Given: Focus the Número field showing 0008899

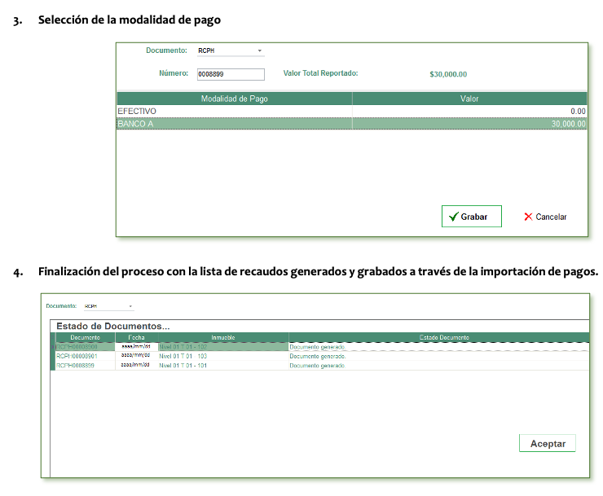Looking at the screenshot, I should click(231, 74).
